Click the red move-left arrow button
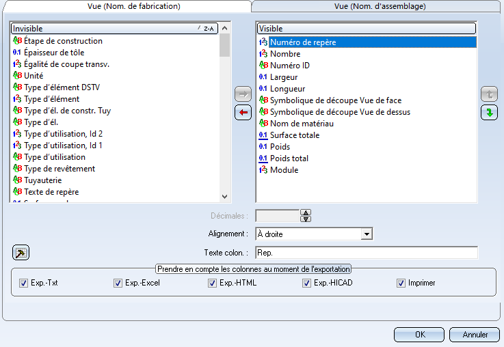The height and width of the screenshot is (347, 504). pos(243,112)
